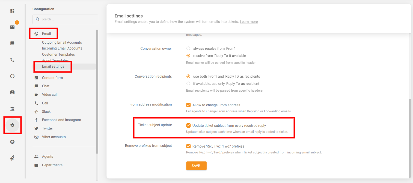The height and width of the screenshot is (183, 413).
Task: Collapse the Email configuration section
Action: pyautogui.click(x=46, y=34)
